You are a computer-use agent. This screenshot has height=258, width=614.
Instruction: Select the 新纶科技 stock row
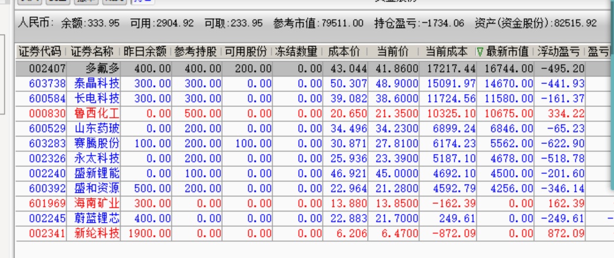[312, 233]
